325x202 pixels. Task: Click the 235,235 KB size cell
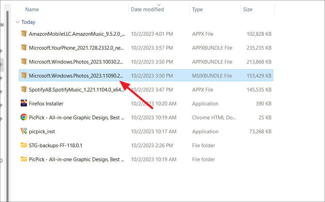pyautogui.click(x=259, y=48)
